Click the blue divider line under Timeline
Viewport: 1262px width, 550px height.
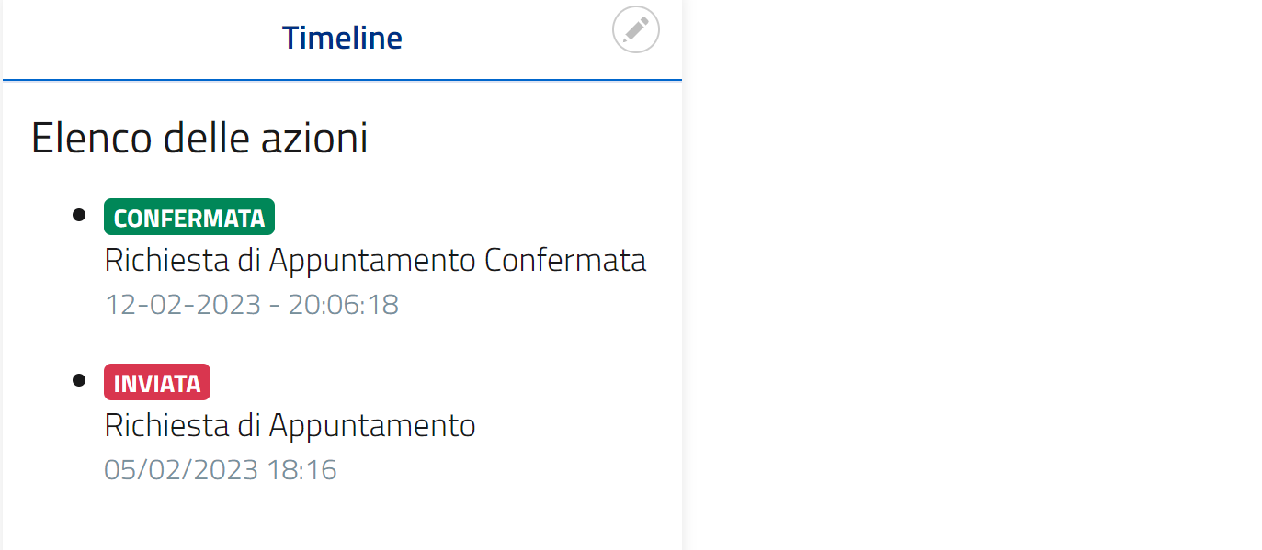(342, 80)
